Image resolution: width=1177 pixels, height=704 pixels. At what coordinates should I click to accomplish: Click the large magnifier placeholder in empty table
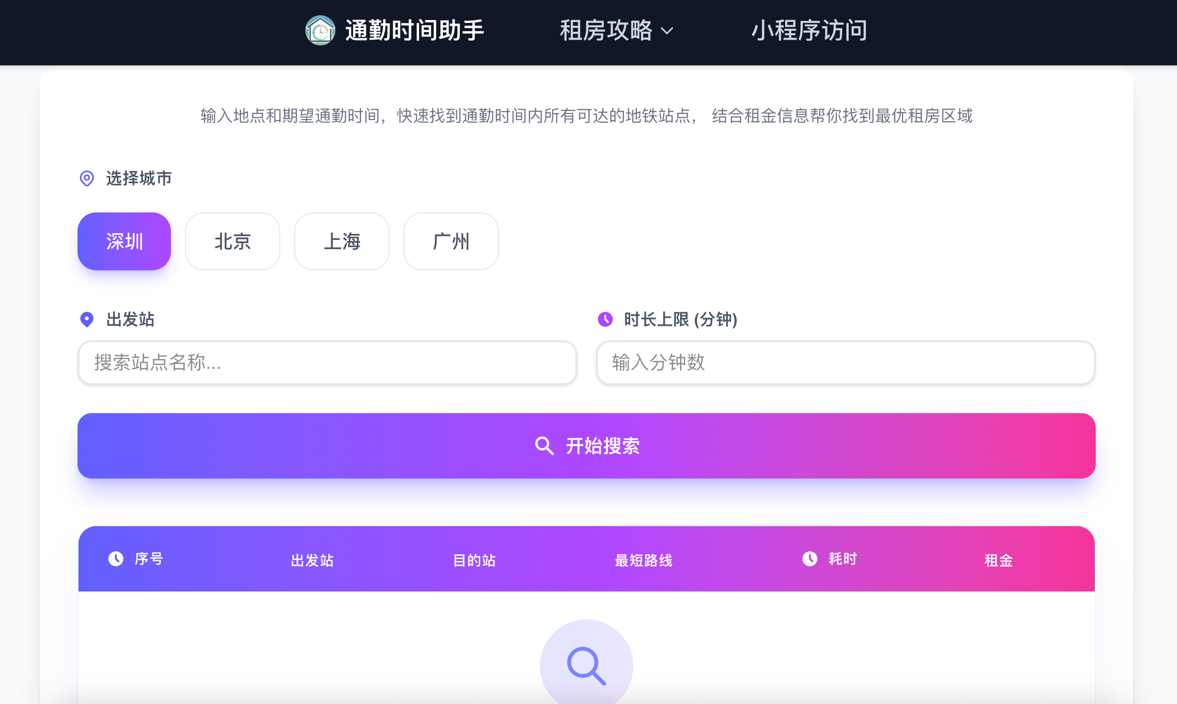(x=586, y=665)
